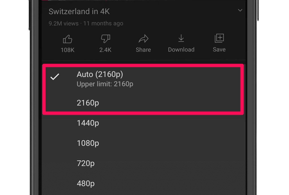Tap the thumbs-down dislike icon
This screenshot has width=289, height=195.
pyautogui.click(x=105, y=39)
